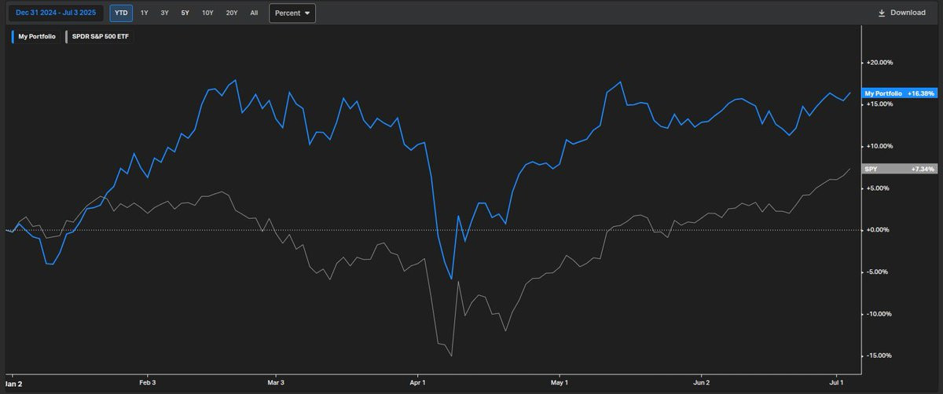Viewport: 943px width, 394px height.
Task: Switch to the 5Y range
Action: coord(185,13)
